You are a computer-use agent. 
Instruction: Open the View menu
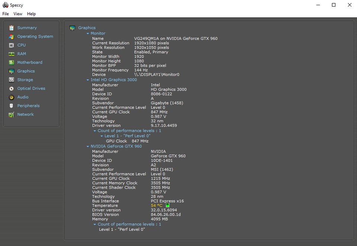18,14
